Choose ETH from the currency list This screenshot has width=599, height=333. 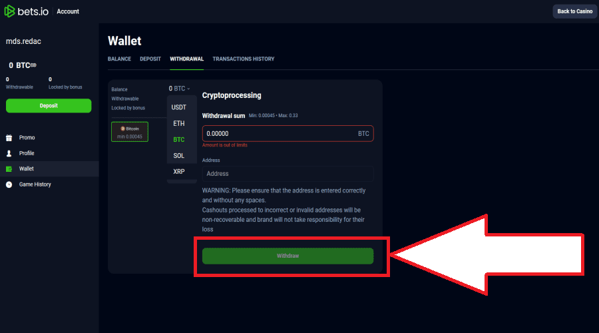[179, 123]
